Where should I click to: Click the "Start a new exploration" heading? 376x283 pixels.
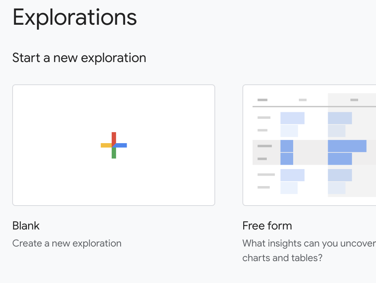coord(79,58)
